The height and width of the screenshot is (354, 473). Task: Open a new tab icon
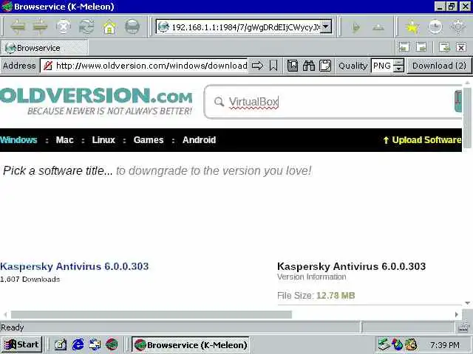click(x=444, y=47)
